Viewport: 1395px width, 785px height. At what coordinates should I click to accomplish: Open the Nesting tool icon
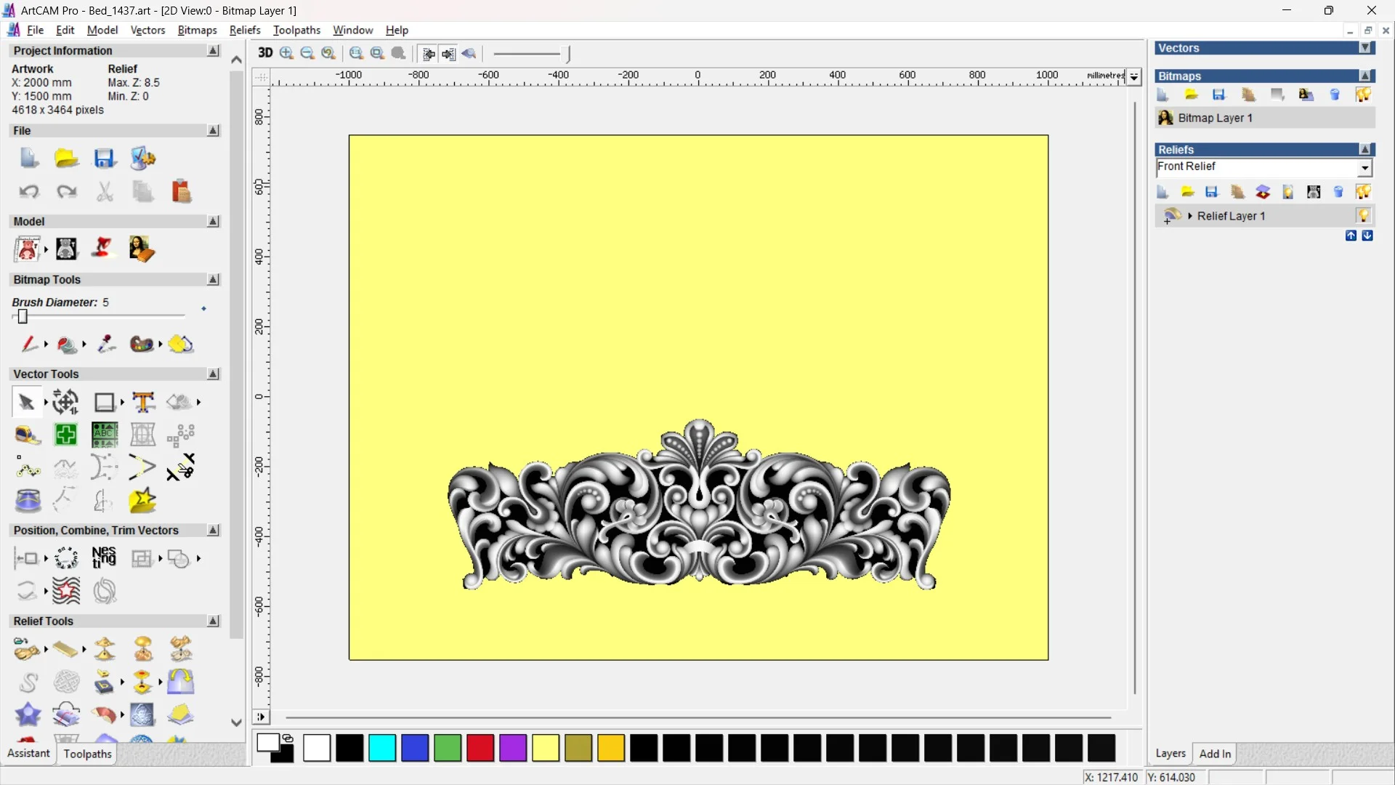pos(104,557)
